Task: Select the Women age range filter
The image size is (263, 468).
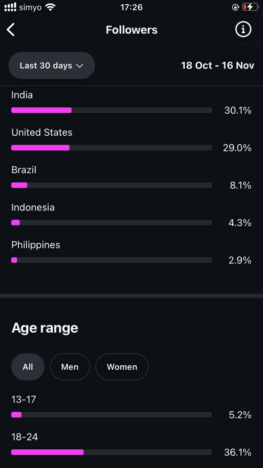Action: pyautogui.click(x=122, y=367)
